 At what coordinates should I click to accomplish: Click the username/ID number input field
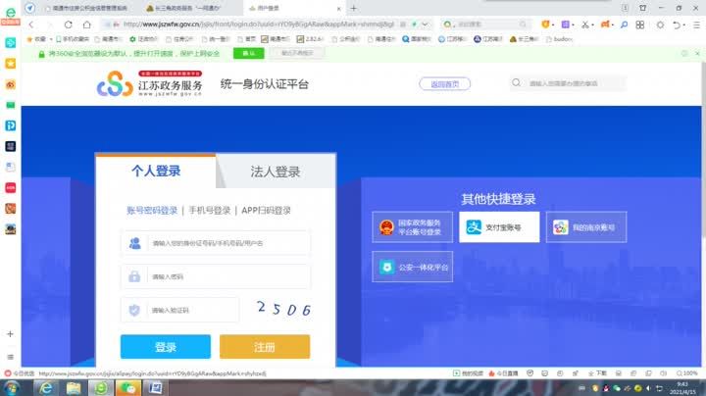point(216,243)
